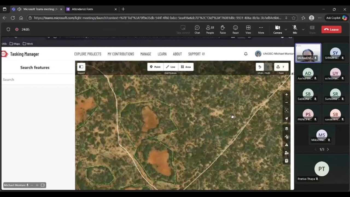Select the Michael Montani video thumbnail

308,53
